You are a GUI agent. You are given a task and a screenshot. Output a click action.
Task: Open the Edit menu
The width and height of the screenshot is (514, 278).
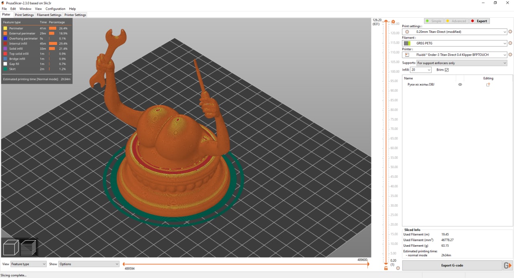coord(13,8)
